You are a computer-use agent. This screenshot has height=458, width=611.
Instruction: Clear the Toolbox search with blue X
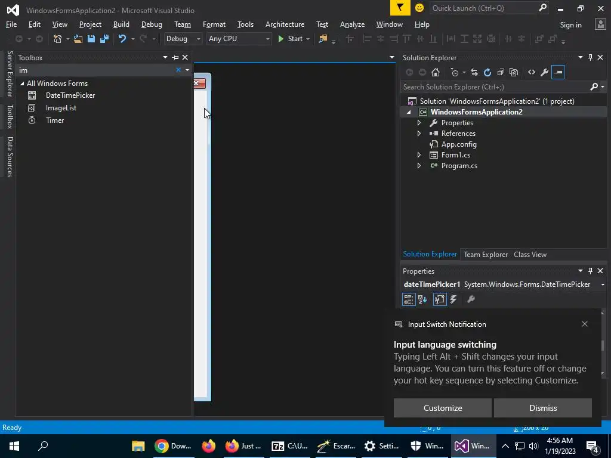pos(178,70)
